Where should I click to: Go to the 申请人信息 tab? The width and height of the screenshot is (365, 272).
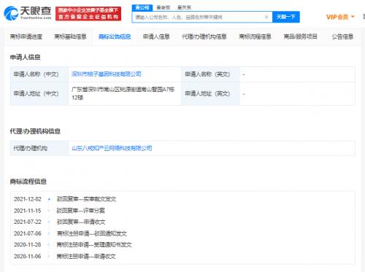pyautogui.click(x=156, y=36)
